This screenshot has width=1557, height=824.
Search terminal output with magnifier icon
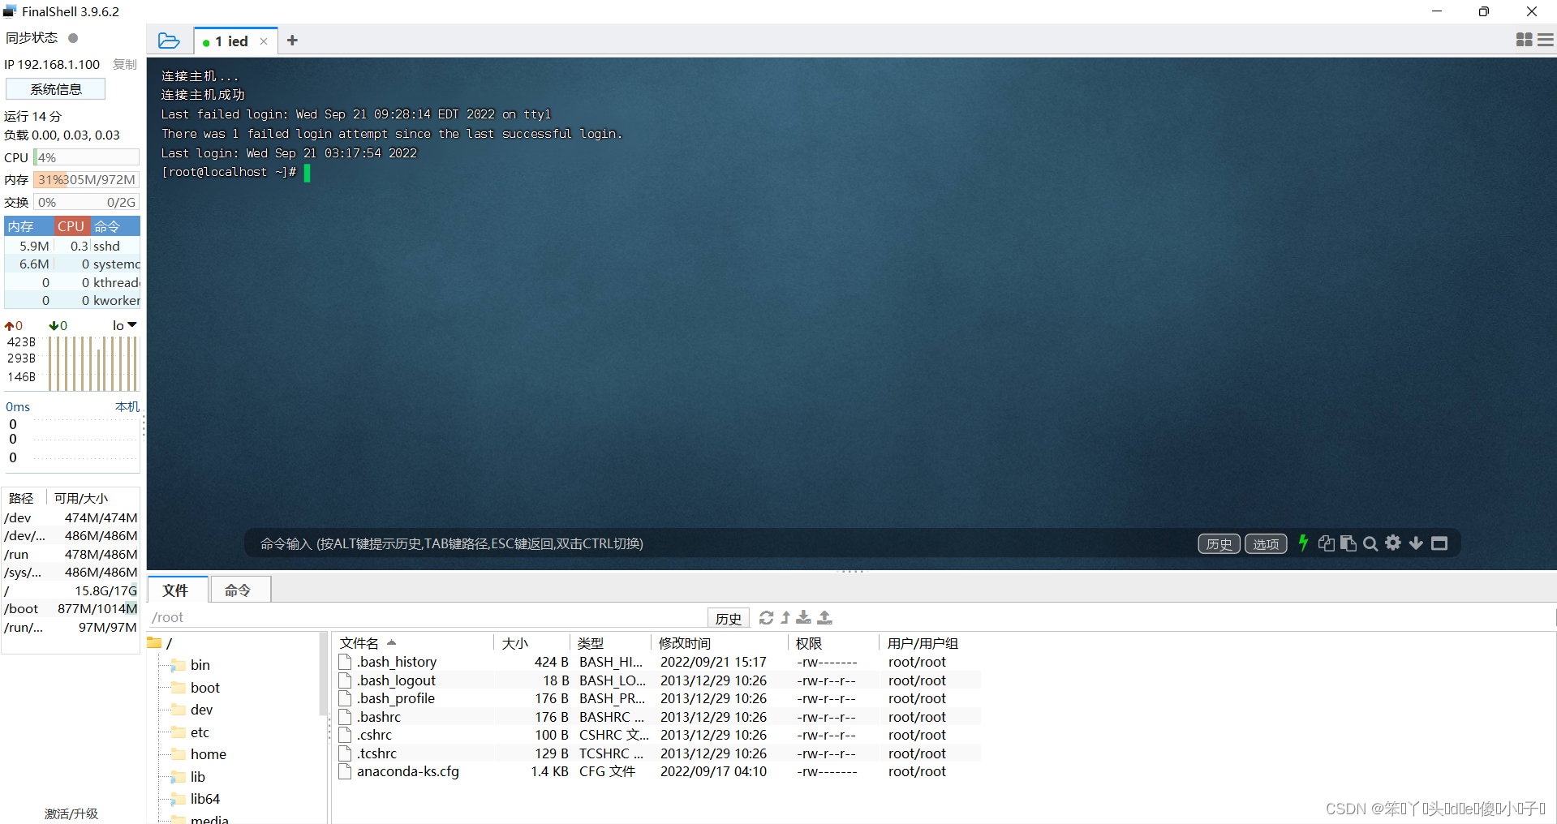click(1370, 544)
